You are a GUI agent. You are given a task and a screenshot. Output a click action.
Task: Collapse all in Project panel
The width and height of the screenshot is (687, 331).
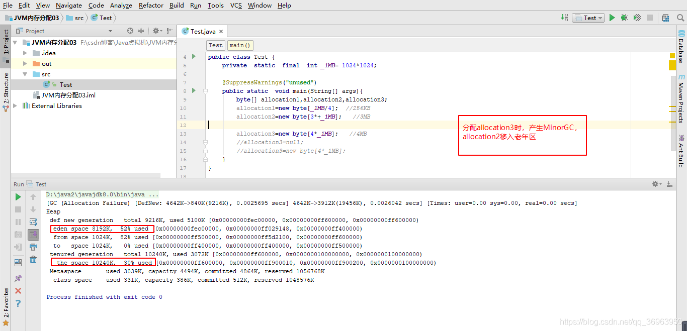click(x=141, y=31)
